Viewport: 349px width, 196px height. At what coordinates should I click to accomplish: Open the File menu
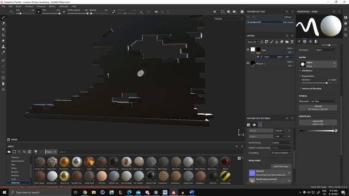click(3, 7)
